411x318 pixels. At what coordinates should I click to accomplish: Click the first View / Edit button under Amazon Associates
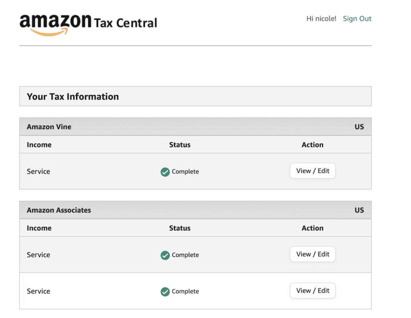point(312,254)
